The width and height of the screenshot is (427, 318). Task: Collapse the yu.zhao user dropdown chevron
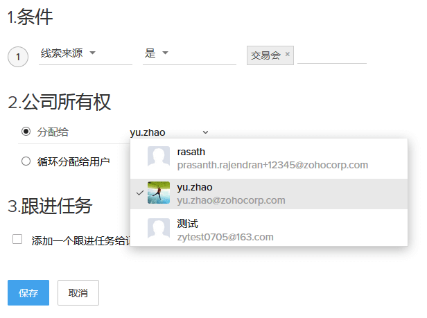point(205,132)
